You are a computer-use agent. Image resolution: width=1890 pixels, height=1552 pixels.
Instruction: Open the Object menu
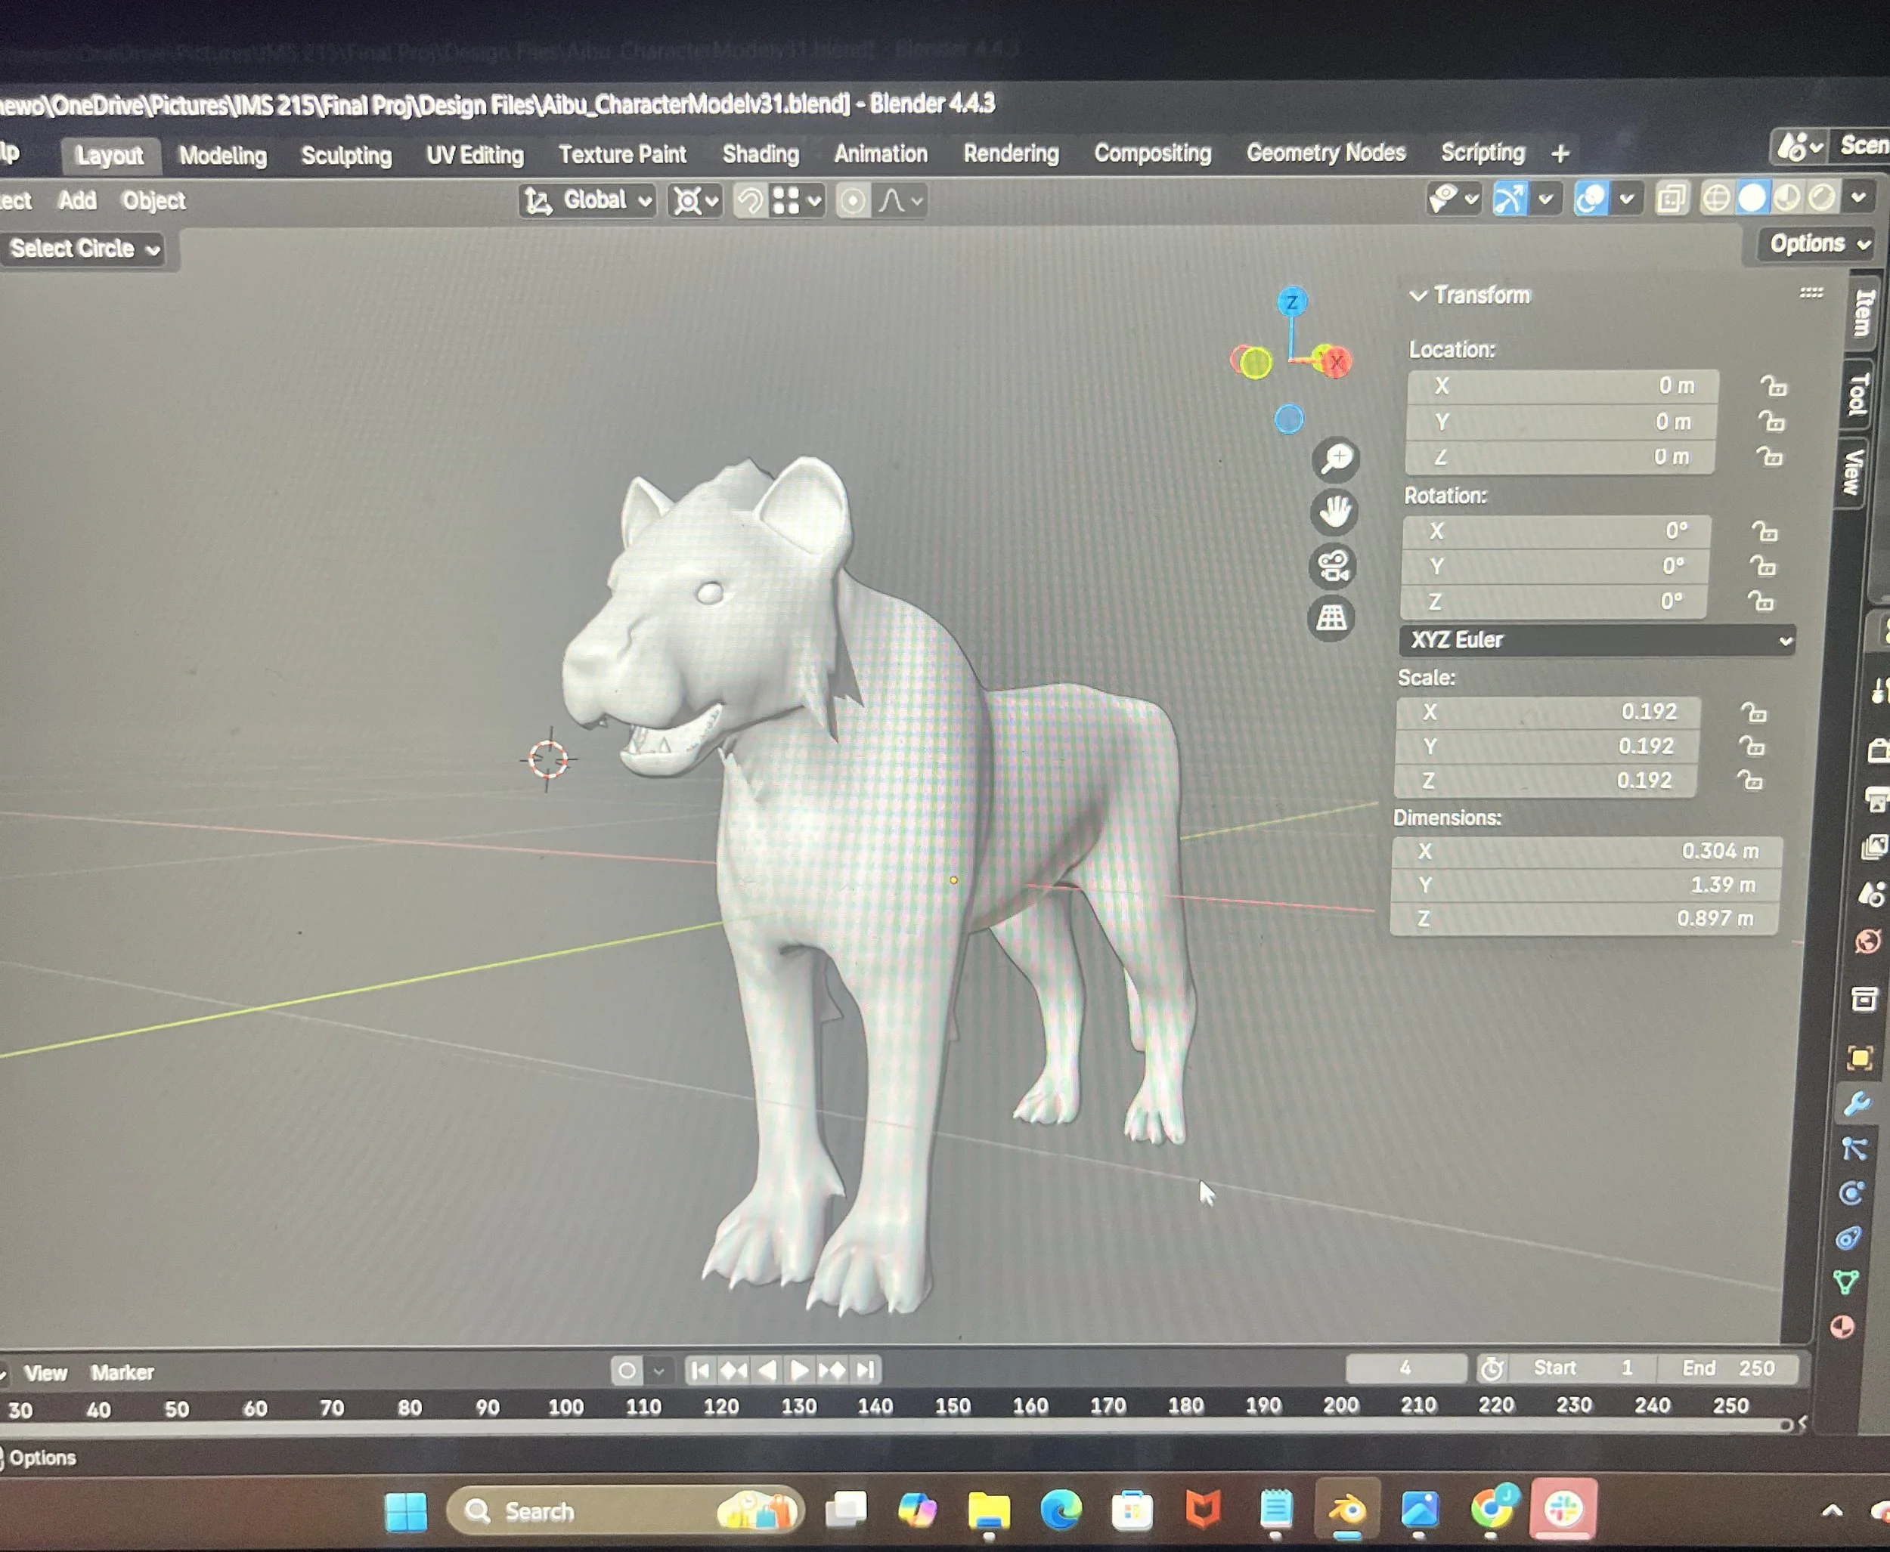point(154,201)
